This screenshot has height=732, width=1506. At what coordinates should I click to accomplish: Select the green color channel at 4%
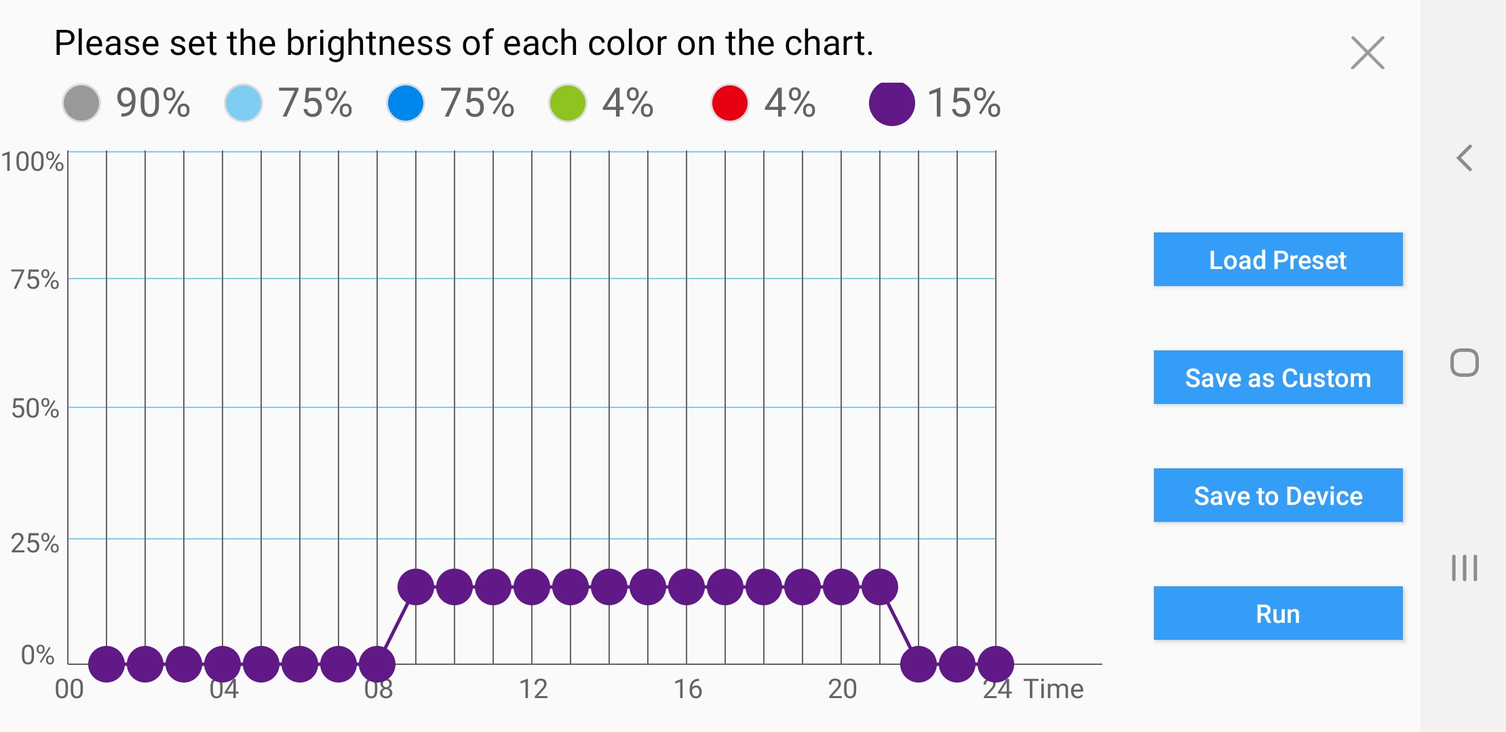[568, 103]
